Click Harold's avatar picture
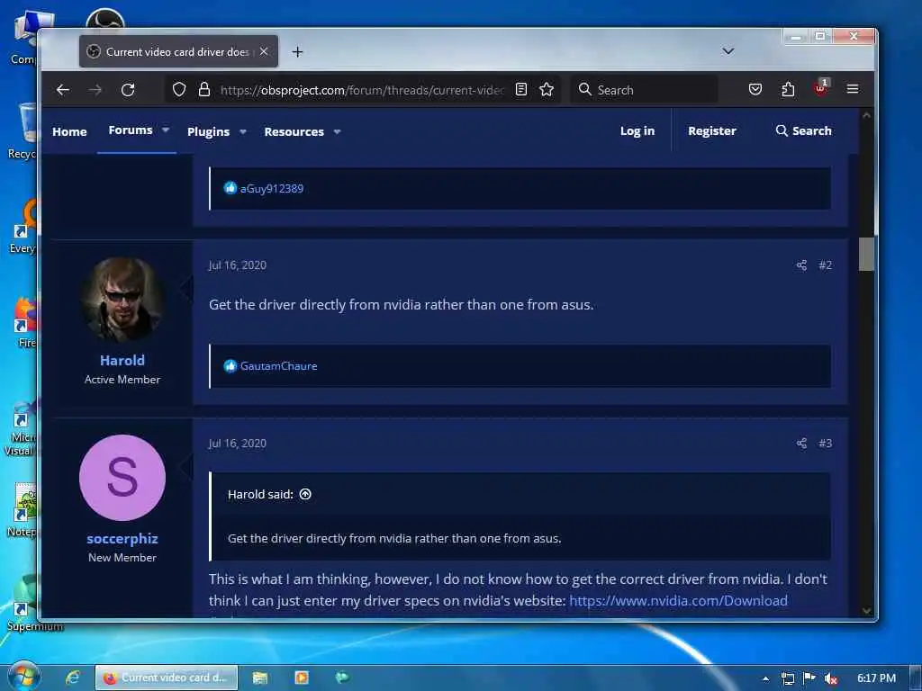 pos(122,299)
